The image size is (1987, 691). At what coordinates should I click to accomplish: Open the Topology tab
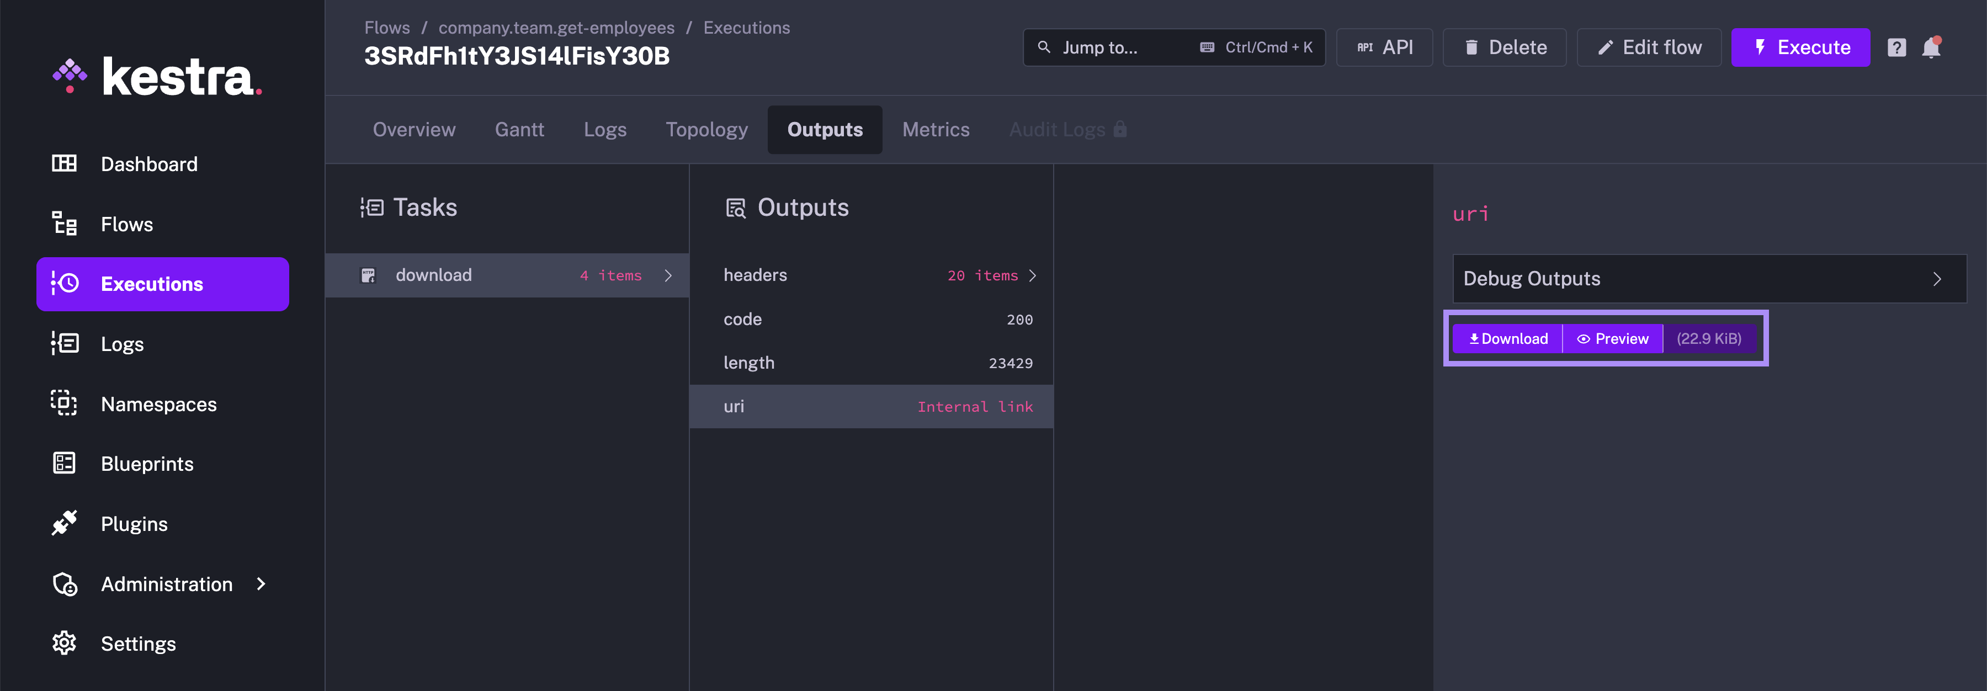(x=706, y=130)
